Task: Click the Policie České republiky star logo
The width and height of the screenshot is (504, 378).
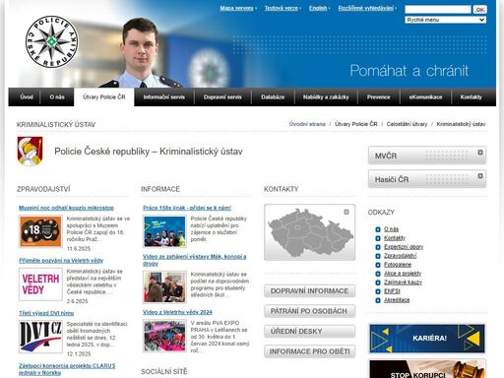Action: (52, 41)
